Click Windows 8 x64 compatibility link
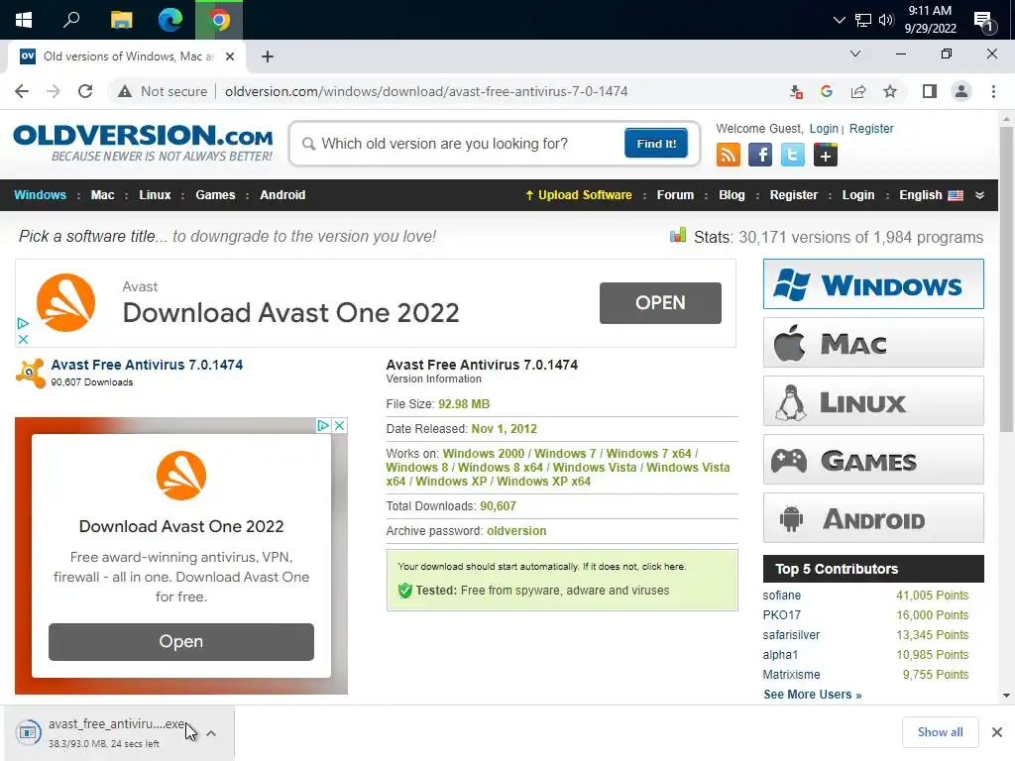Image resolution: width=1015 pixels, height=761 pixels. point(500,468)
